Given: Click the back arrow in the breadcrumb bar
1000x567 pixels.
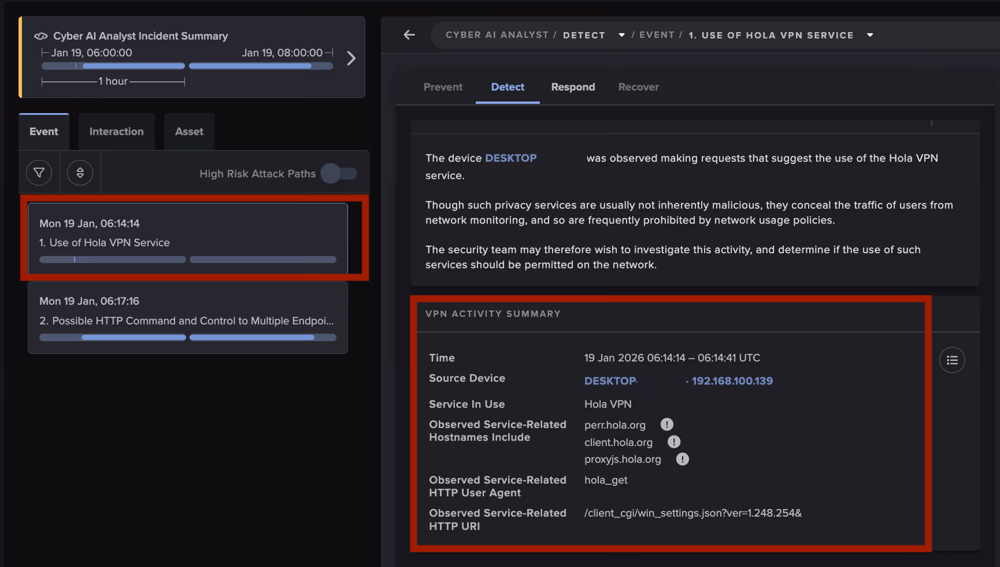Looking at the screenshot, I should coord(409,35).
